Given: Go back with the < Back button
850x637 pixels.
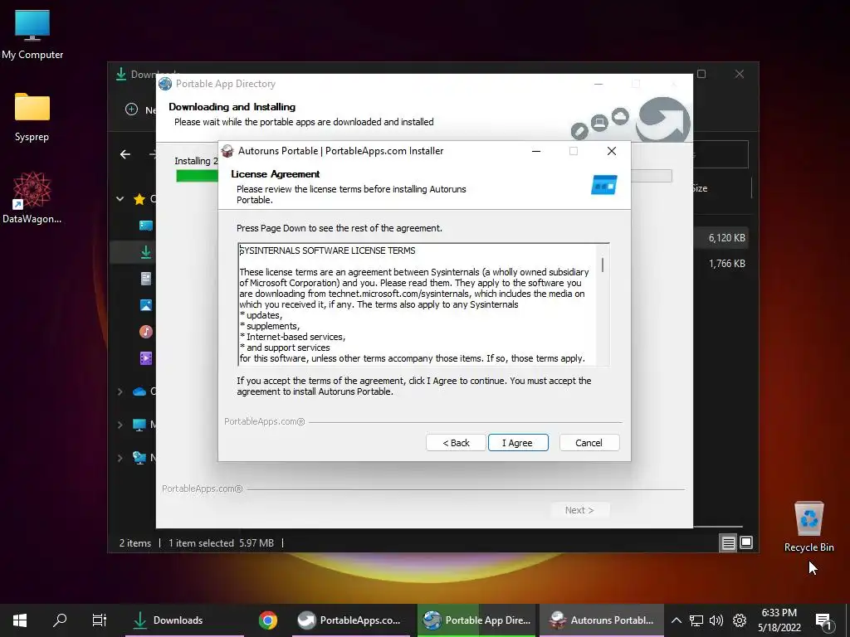Looking at the screenshot, I should 456,443.
